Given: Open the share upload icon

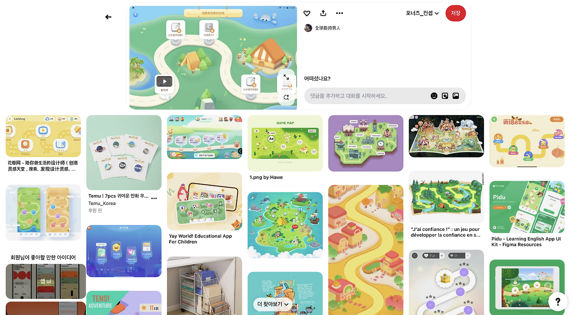Looking at the screenshot, I should coord(323,13).
